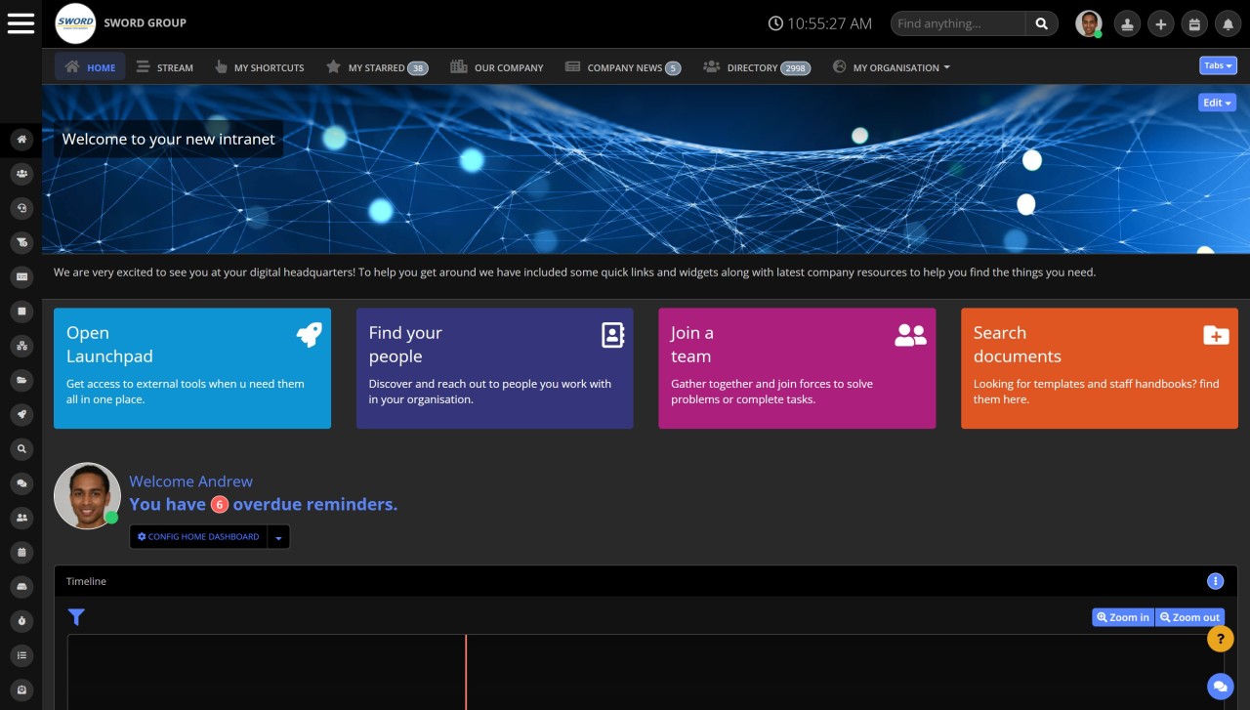Screen dimensions: 1250x710
Task: Open the search magnifier icon in the sidebar
Action: (x=21, y=448)
